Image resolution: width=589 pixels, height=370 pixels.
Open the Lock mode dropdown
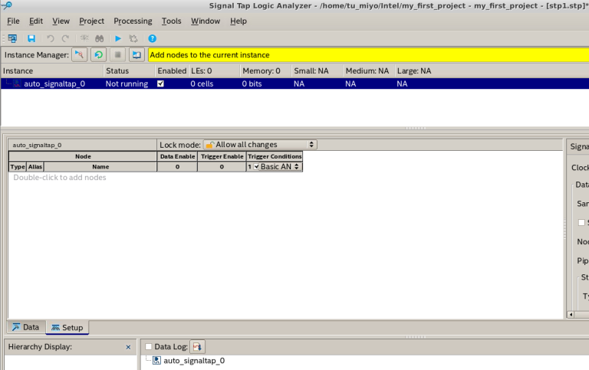[x=260, y=145]
